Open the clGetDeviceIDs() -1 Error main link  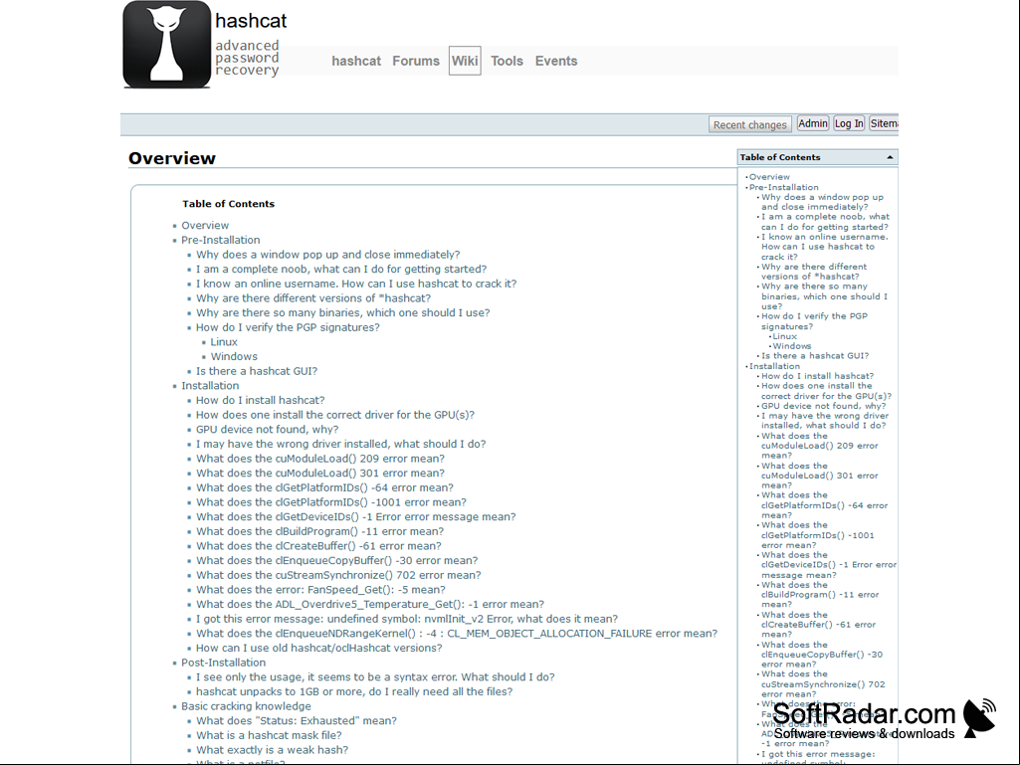[356, 516]
